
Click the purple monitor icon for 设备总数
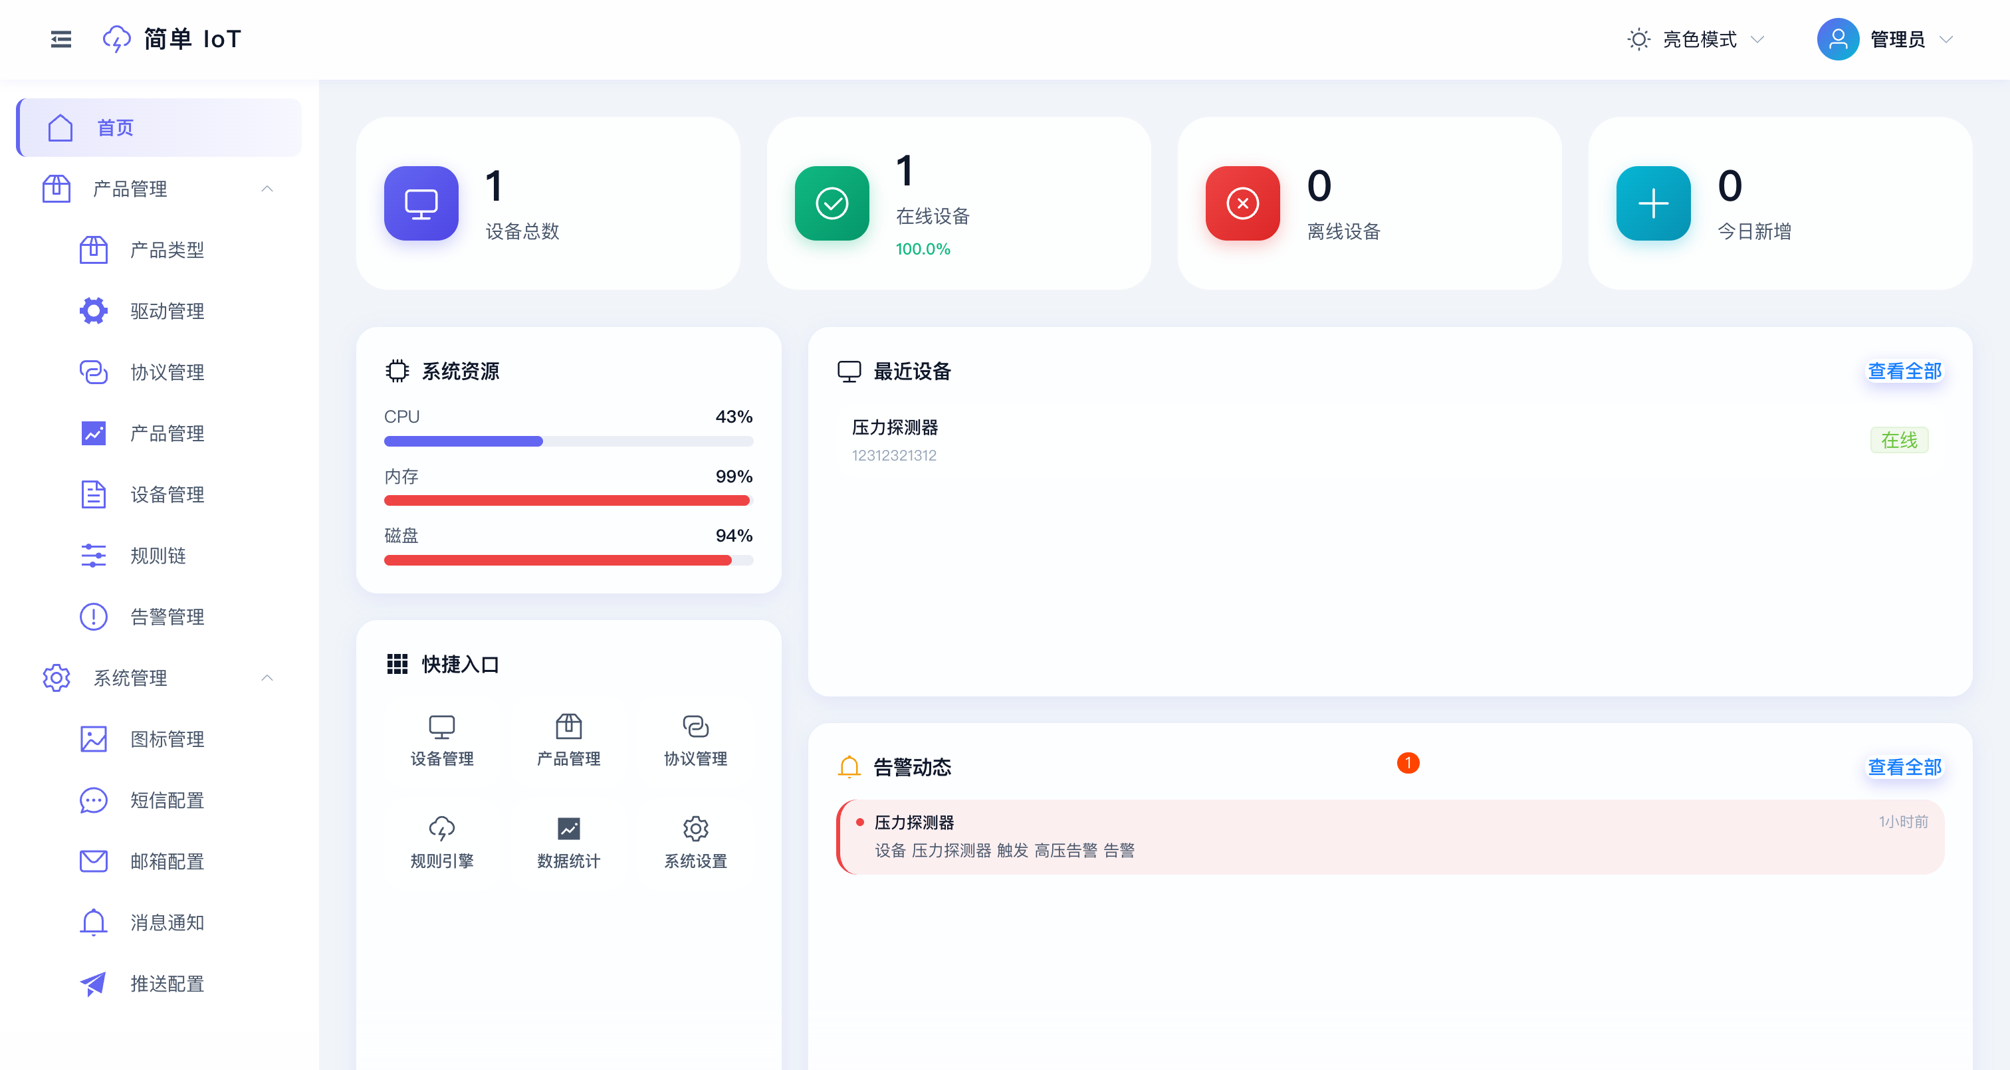421,203
